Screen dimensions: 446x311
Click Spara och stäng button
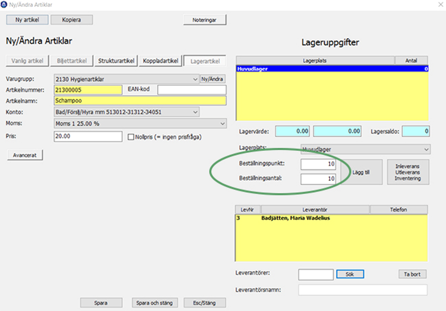click(x=155, y=302)
